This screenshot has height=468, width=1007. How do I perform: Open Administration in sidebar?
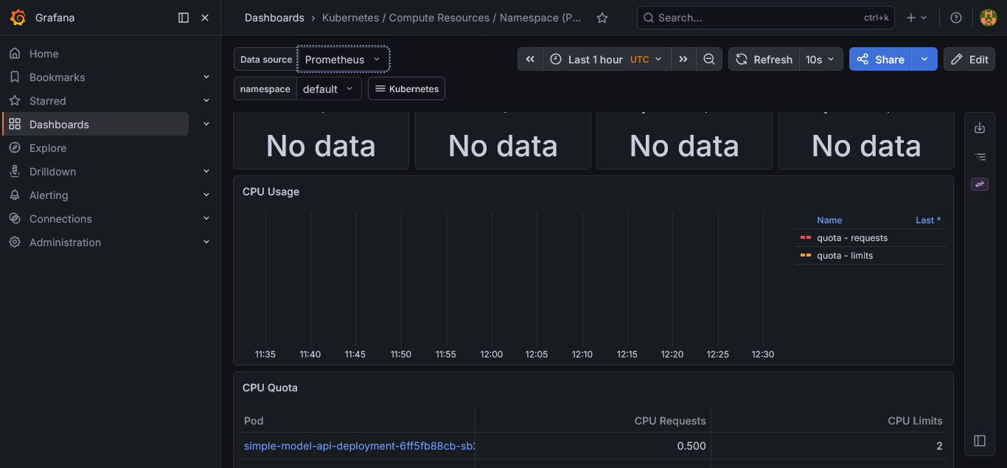[x=65, y=242]
